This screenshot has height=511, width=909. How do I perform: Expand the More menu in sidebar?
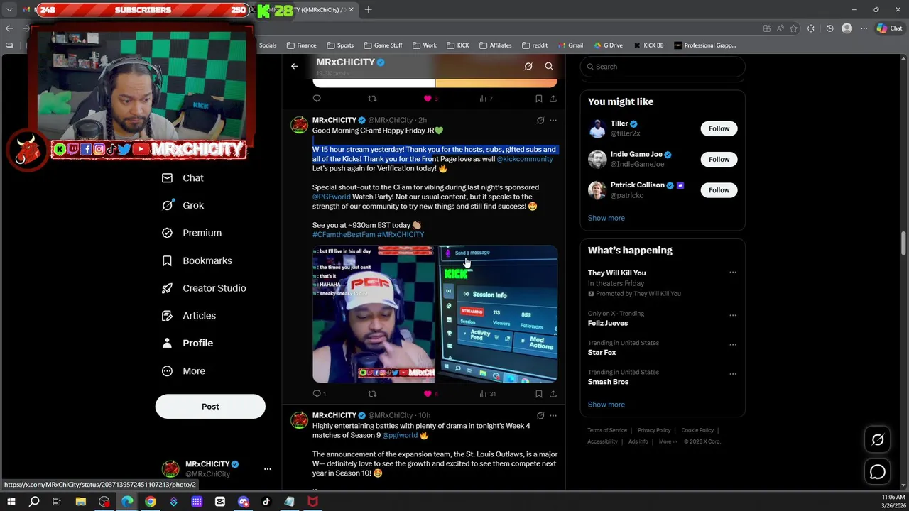point(183,370)
